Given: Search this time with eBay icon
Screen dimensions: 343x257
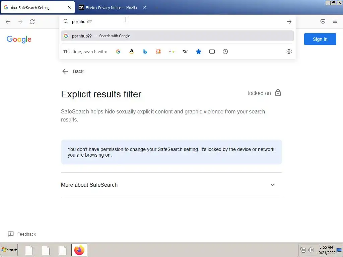Looking at the screenshot, I should (x=172, y=52).
